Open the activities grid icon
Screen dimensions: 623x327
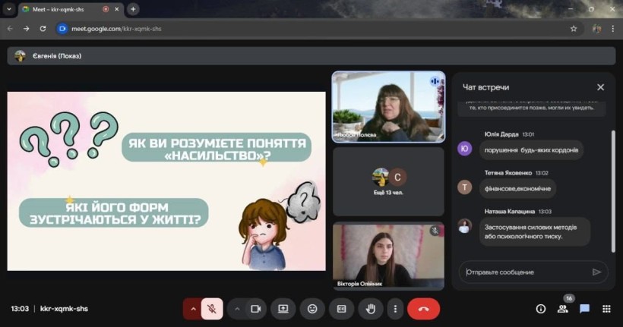[x=606, y=309]
